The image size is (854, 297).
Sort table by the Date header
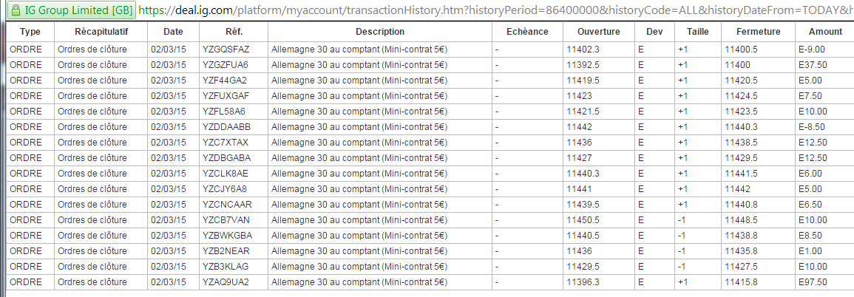coord(173,32)
